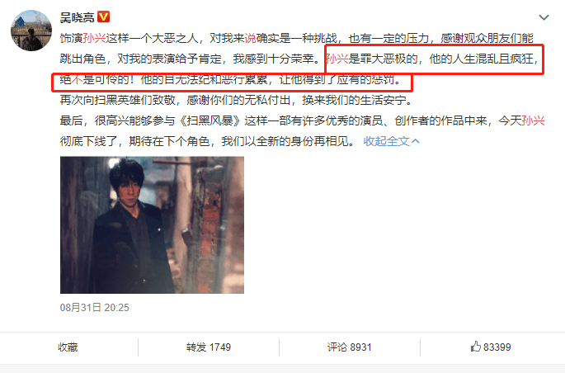
Task: Click the red 说 highlighted keyword
Action: pyautogui.click(x=250, y=38)
